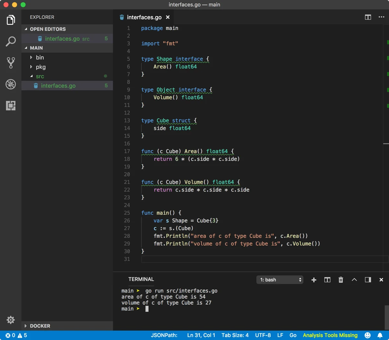Maximize the terminal panel with chevron
Screen dimensions: 389x340
pos(354,280)
